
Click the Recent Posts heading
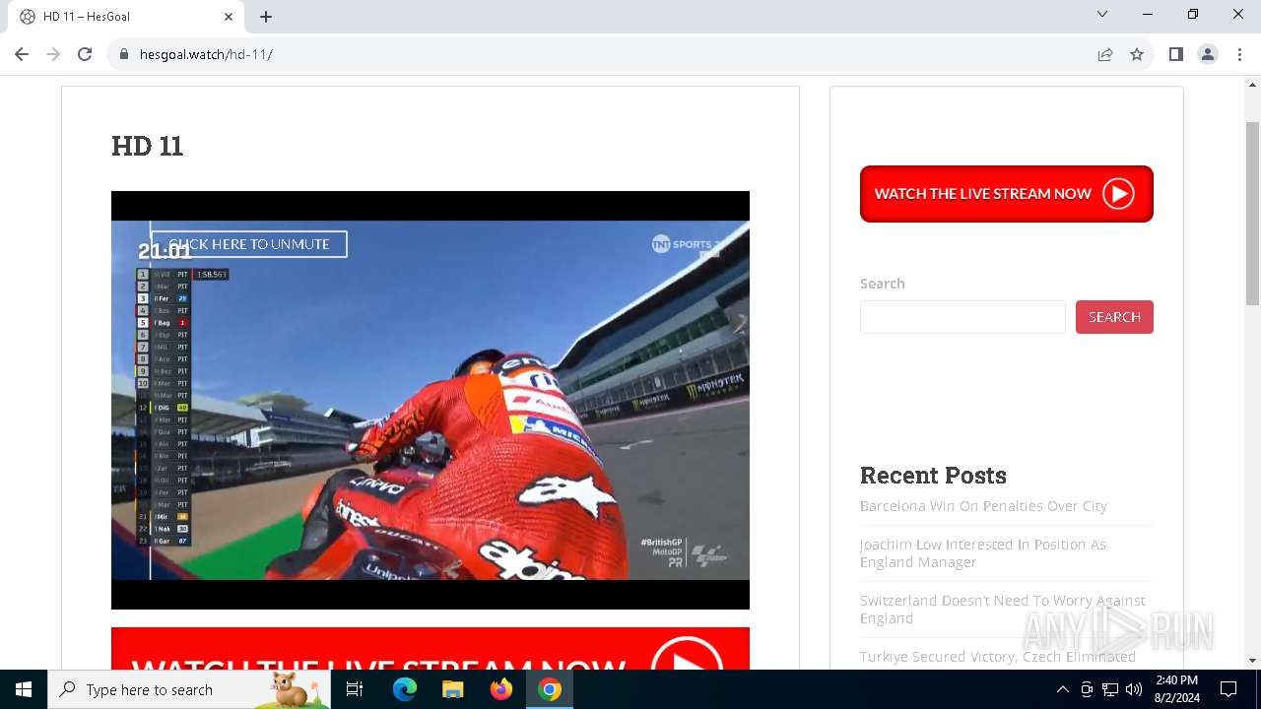coord(933,476)
